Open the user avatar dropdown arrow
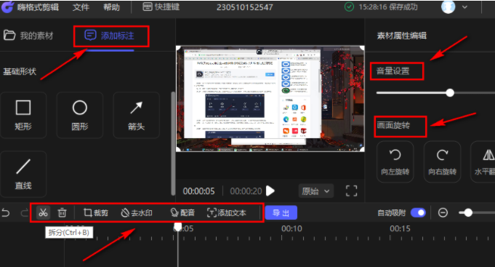495x267 pixels. pos(464,7)
